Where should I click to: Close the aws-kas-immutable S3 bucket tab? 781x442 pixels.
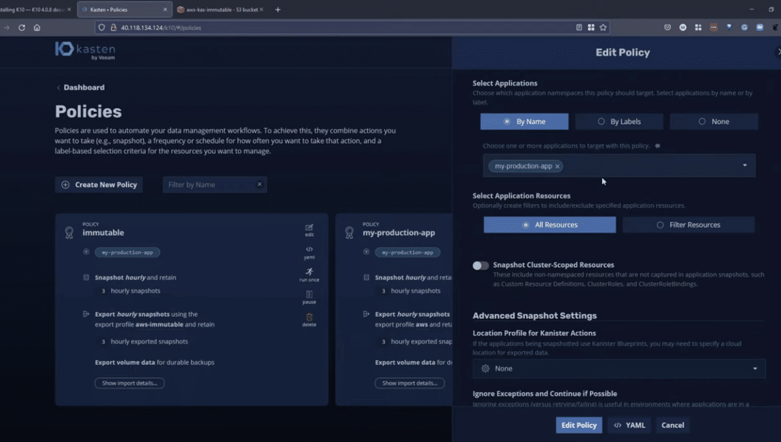262,9
